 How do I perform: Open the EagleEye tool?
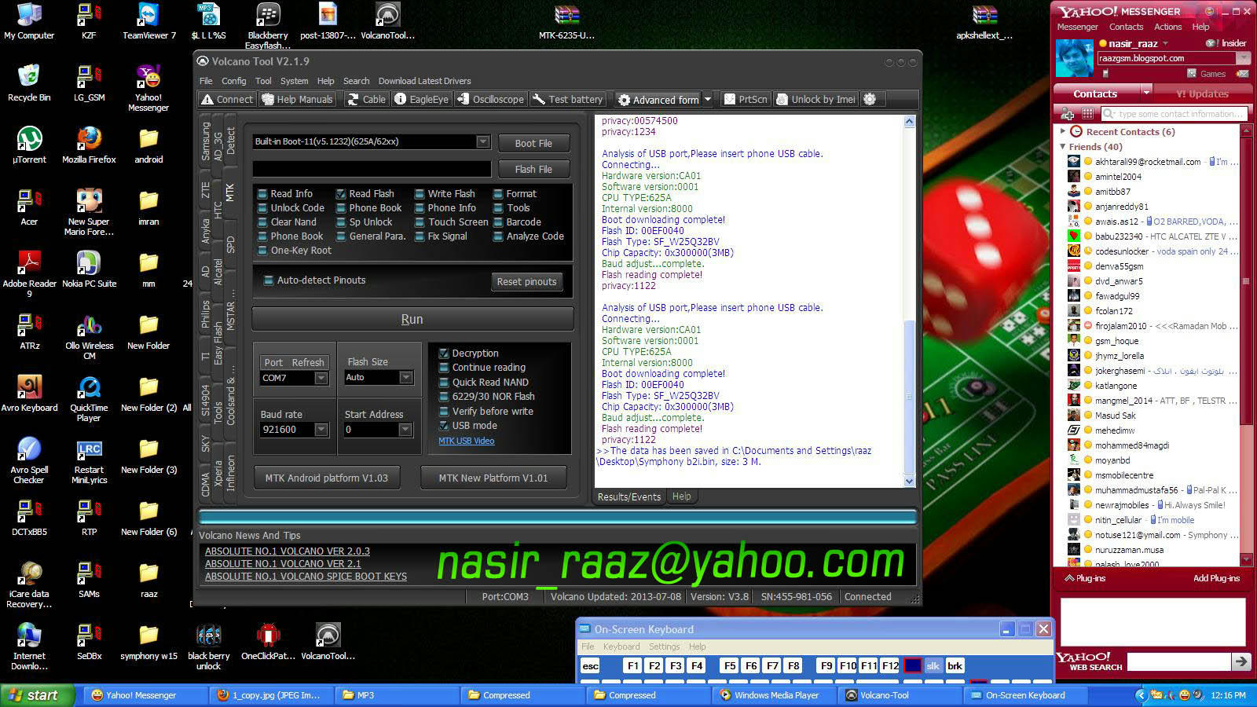pyautogui.click(x=421, y=99)
